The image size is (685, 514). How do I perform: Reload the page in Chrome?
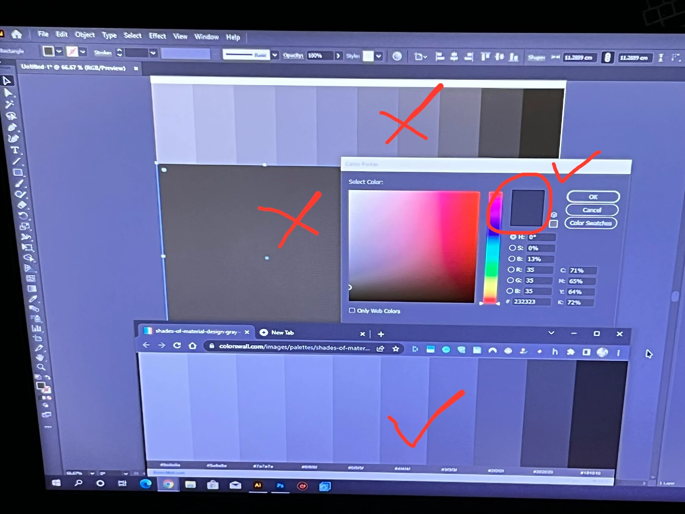pyautogui.click(x=177, y=345)
